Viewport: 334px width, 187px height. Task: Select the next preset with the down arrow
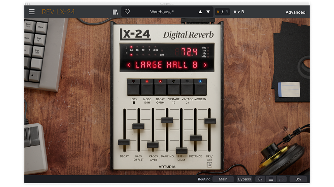[x=208, y=12]
